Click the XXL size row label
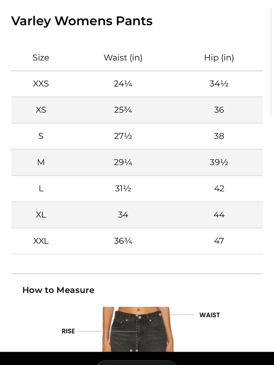The height and width of the screenshot is (365, 274). point(41,241)
